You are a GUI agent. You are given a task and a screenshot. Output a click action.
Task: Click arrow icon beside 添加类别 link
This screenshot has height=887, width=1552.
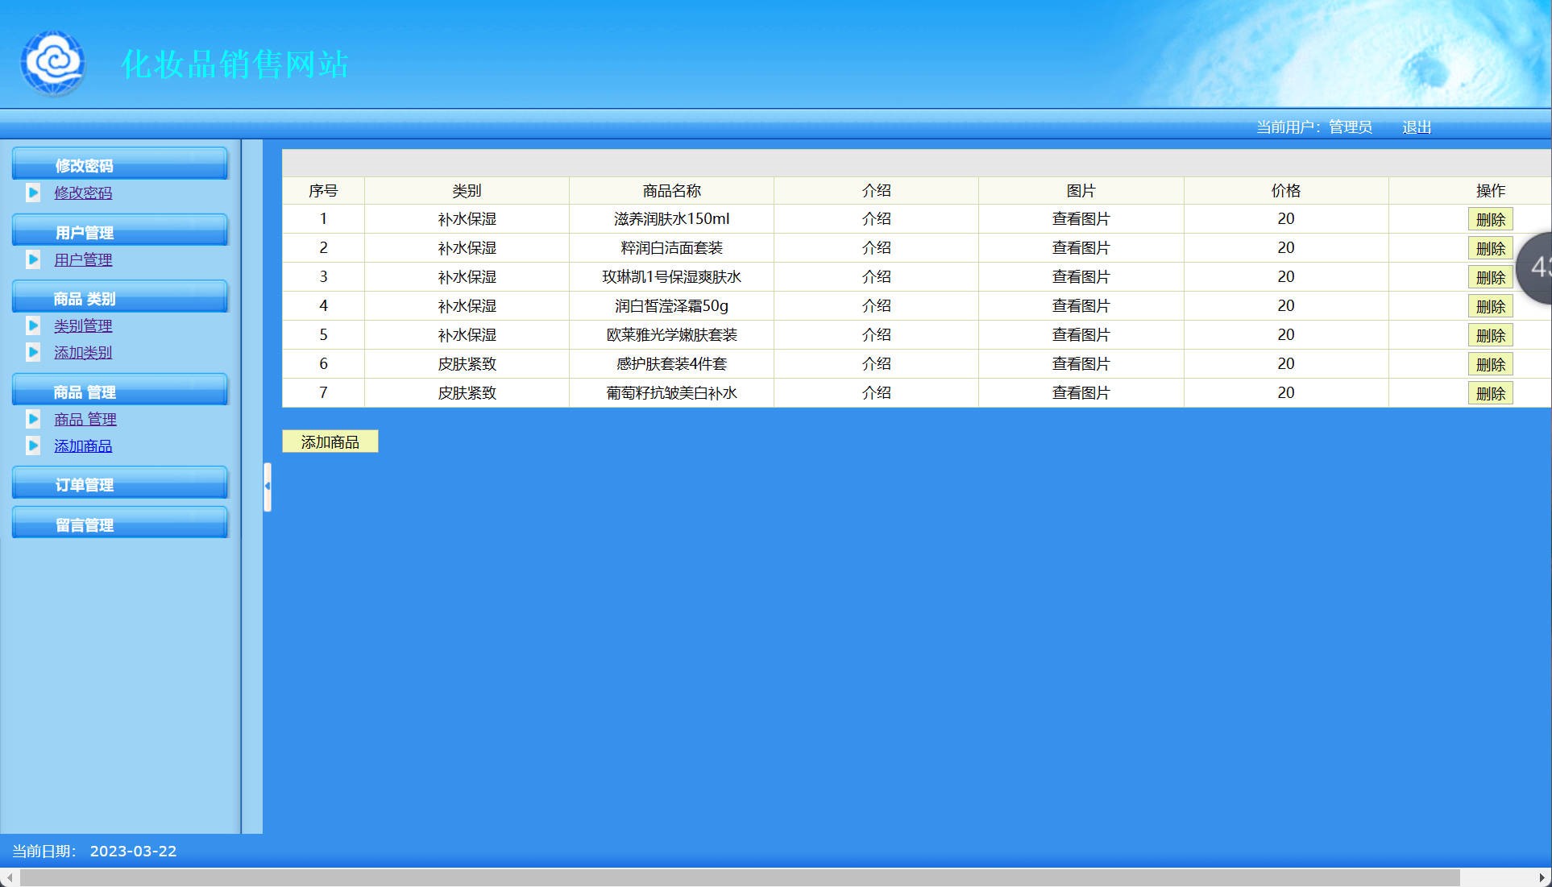tap(33, 352)
